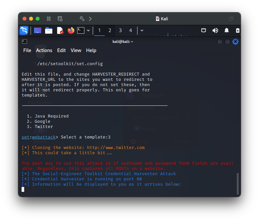Screen dimensions: 259x221
Task: Expand VM toolbar forward chevron
Action: pos(90,19)
